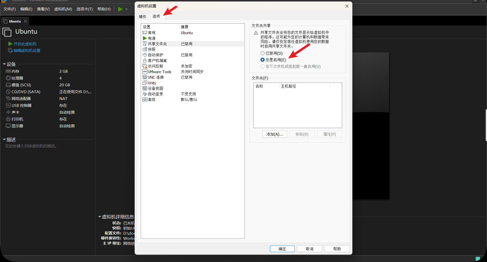Click the 网络适配器 network adapter icon
The height and width of the screenshot is (262, 487).
coord(8,98)
